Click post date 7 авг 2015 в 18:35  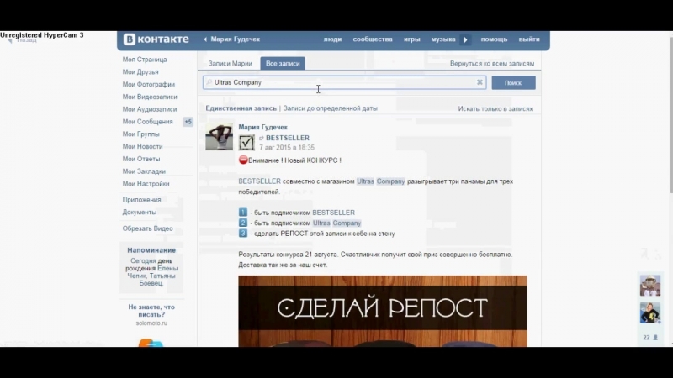point(287,148)
